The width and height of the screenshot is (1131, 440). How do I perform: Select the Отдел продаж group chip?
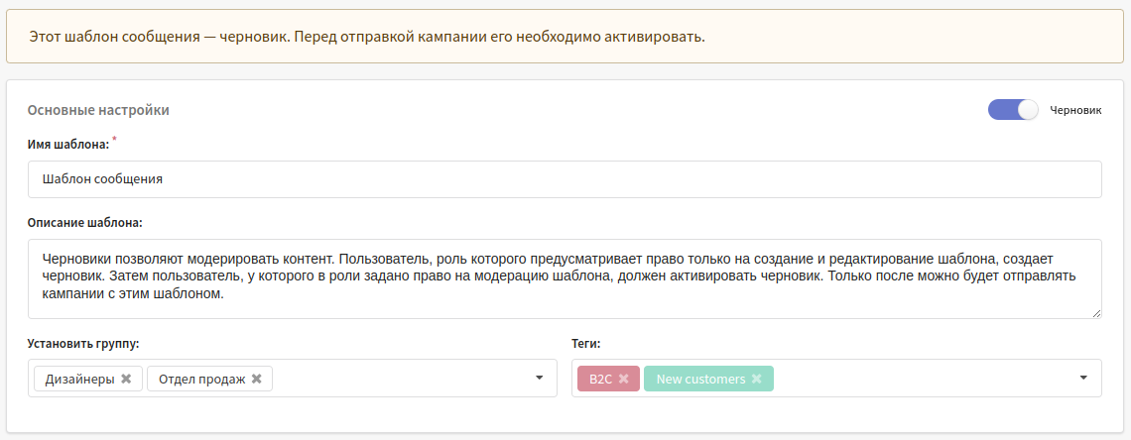coord(202,379)
